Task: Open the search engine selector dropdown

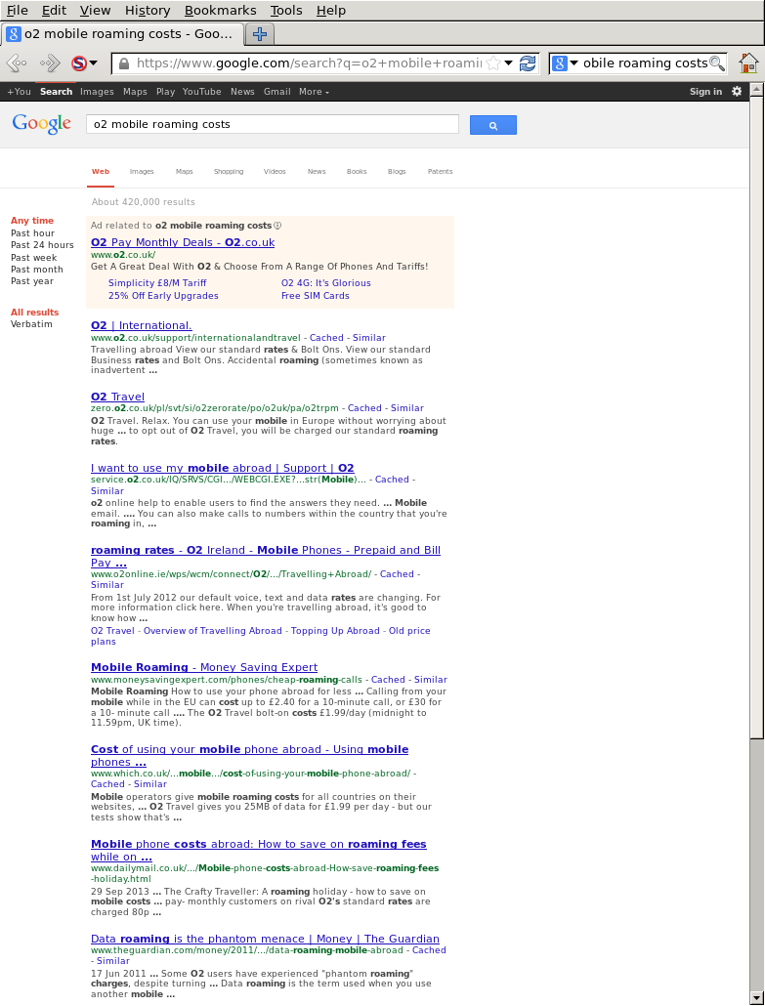Action: tap(566, 63)
